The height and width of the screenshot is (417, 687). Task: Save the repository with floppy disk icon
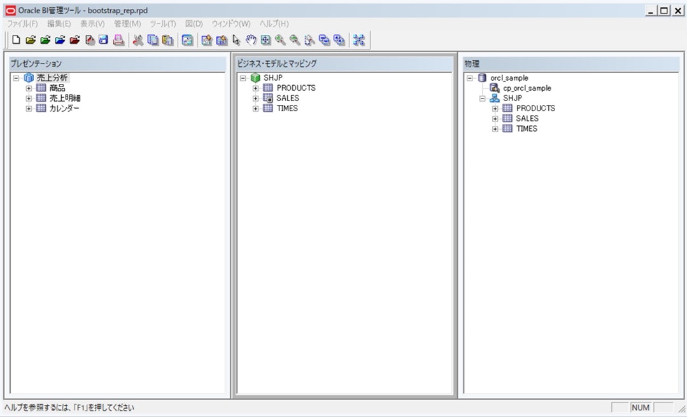coord(103,40)
